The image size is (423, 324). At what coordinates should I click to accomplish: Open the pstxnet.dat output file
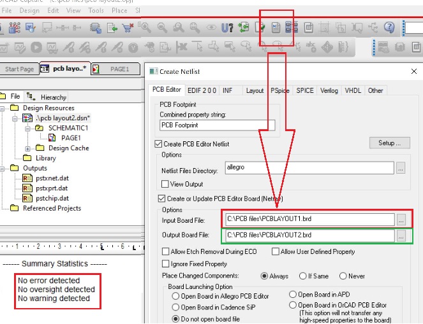(50, 179)
